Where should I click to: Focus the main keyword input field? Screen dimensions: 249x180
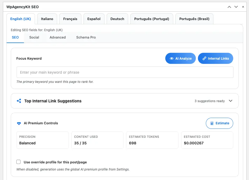125,72
